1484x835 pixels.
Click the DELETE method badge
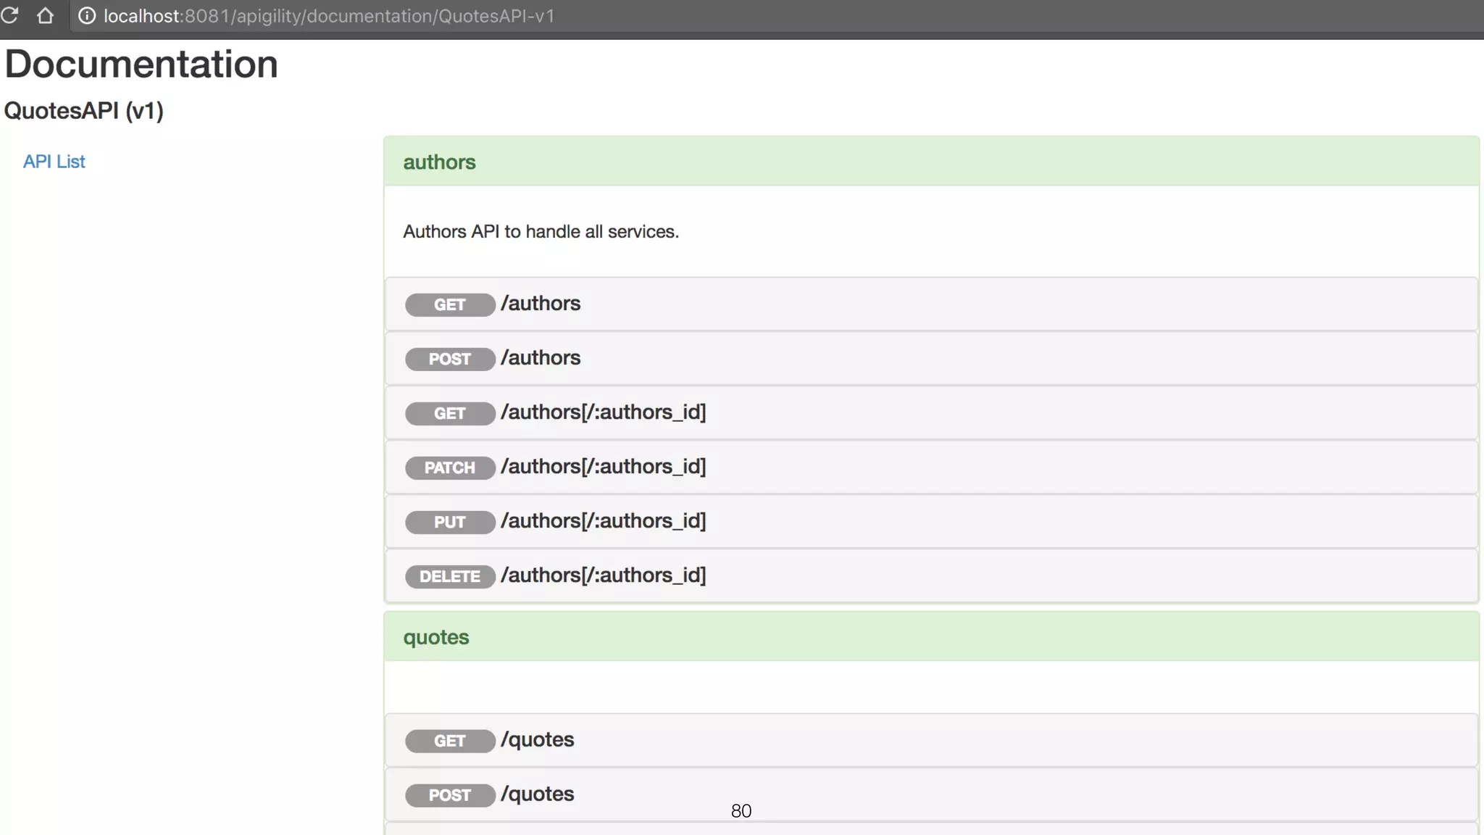click(x=449, y=576)
